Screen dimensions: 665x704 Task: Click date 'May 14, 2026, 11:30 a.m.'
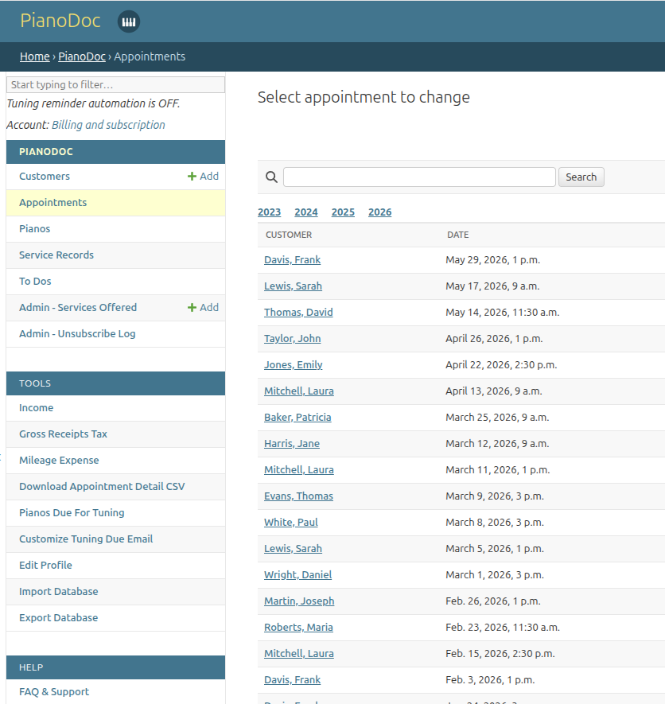pos(503,313)
